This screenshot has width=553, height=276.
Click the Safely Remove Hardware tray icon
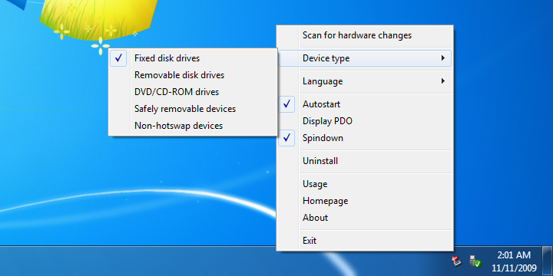[x=475, y=261]
